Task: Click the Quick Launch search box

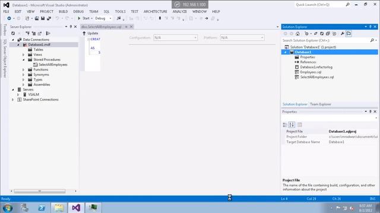Action: (x=320, y=5)
